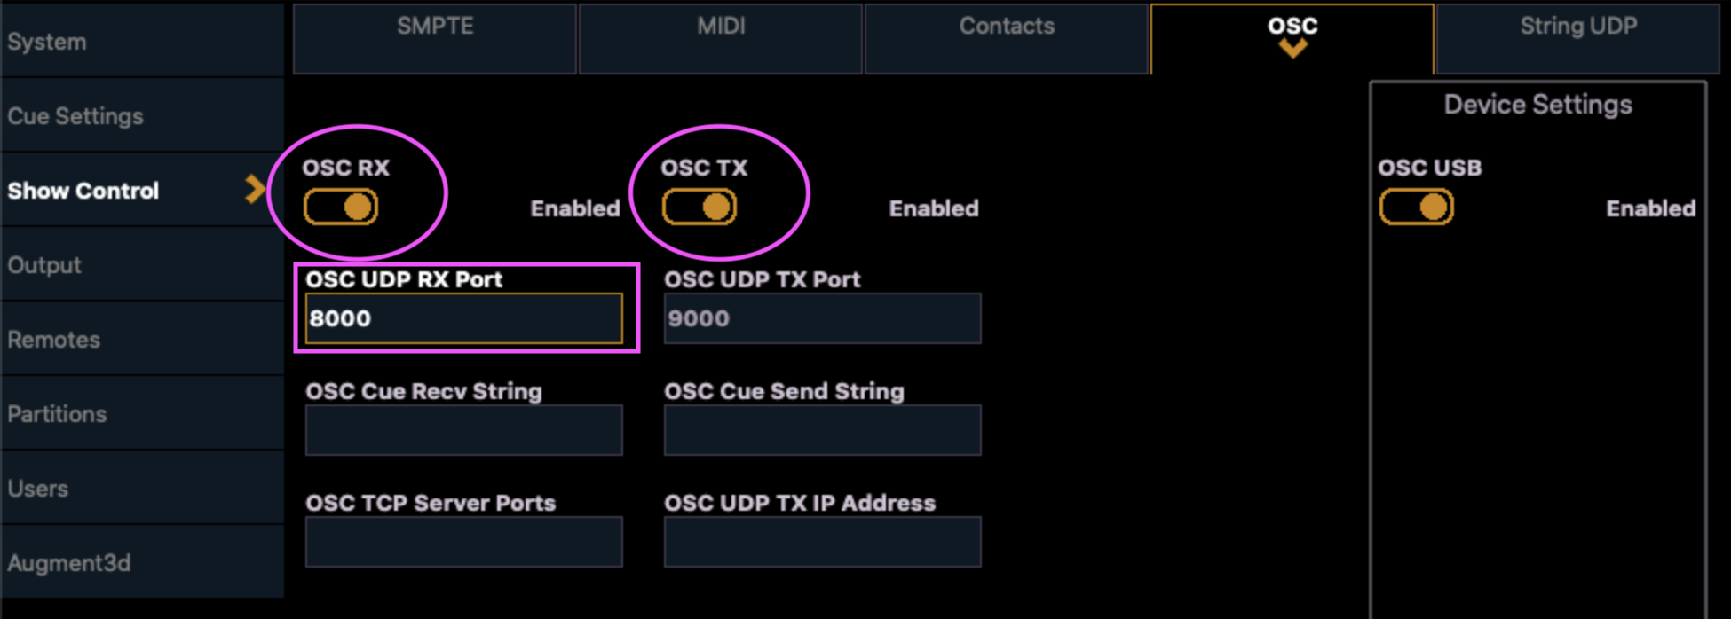Open the Augment3d settings
The image size is (1731, 619).
(x=69, y=562)
